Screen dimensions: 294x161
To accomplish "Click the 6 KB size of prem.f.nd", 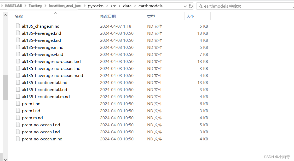I will pos(204,104).
